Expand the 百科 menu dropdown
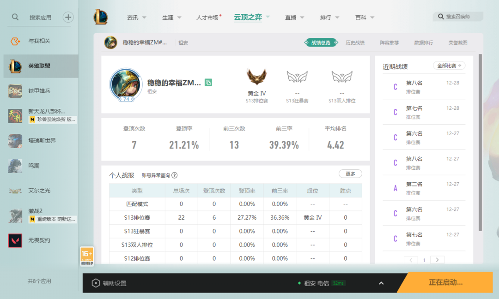 coord(372,18)
